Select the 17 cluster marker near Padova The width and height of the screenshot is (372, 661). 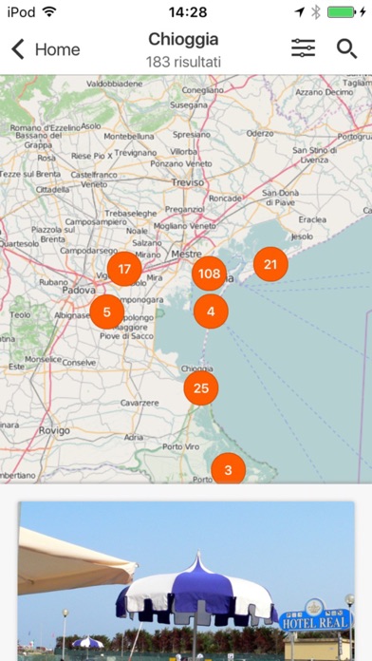point(124,269)
